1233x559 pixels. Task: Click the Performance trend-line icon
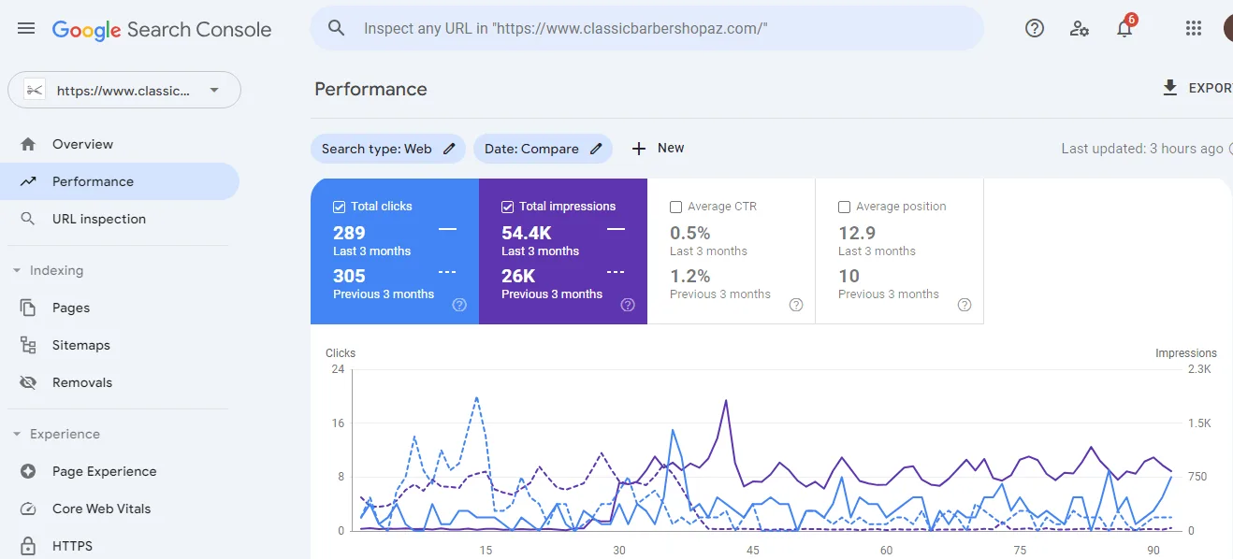point(28,181)
